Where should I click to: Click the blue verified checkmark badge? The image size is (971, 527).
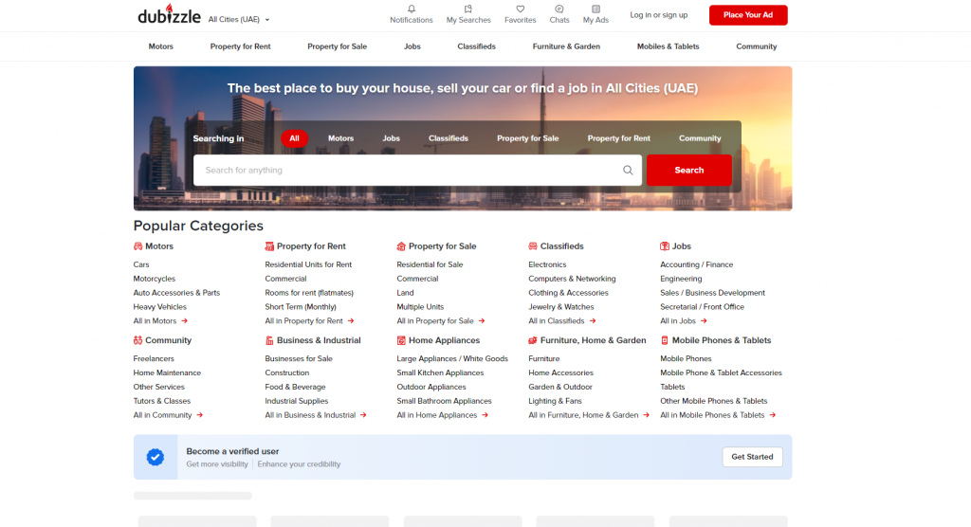pyautogui.click(x=156, y=457)
